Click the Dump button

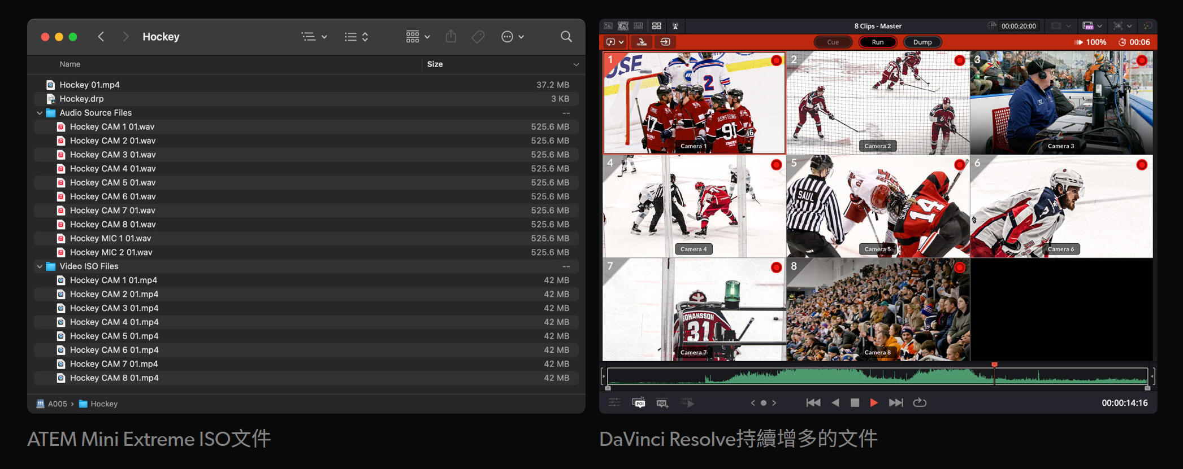(922, 42)
